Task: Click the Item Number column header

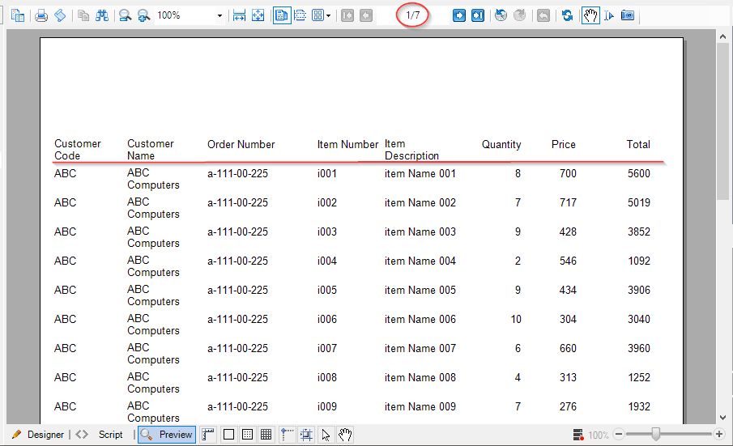Action: tap(347, 144)
